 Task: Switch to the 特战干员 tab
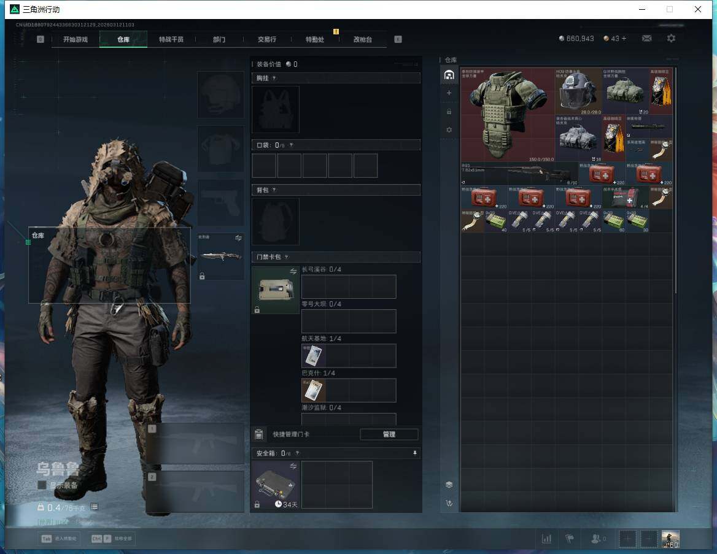tap(171, 39)
